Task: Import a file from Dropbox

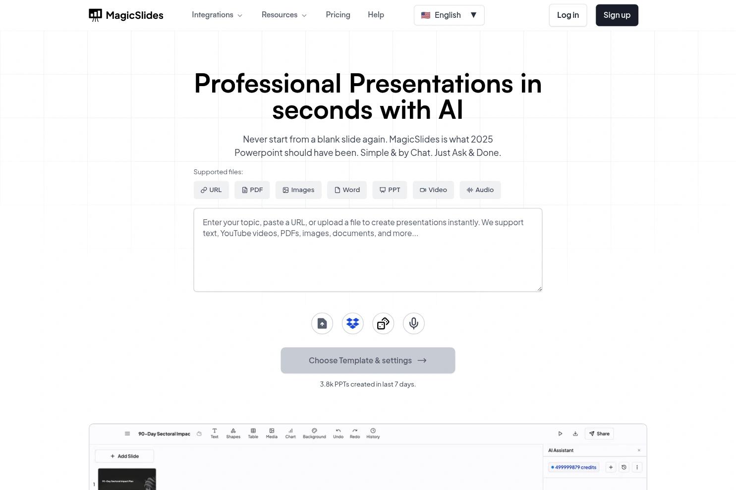Action: pyautogui.click(x=352, y=323)
